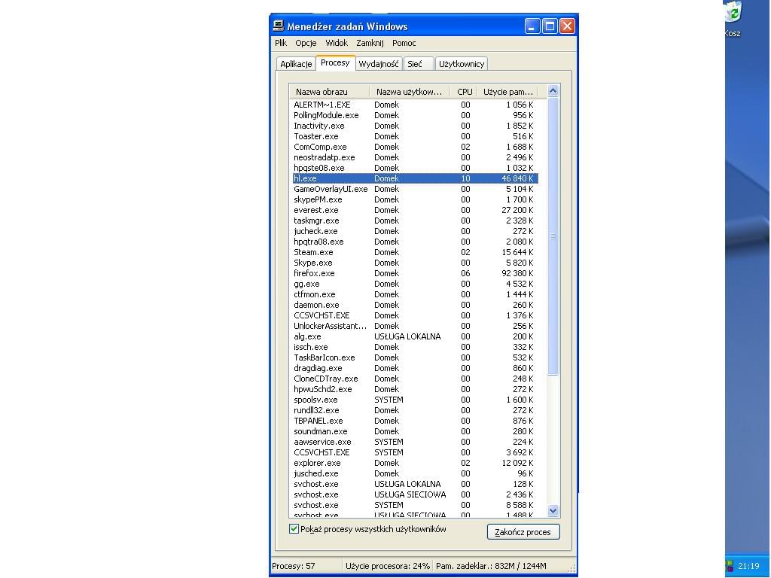The width and height of the screenshot is (771, 578).
Task: Highlight the TaskBarIcon.exe process
Action: [416, 357]
